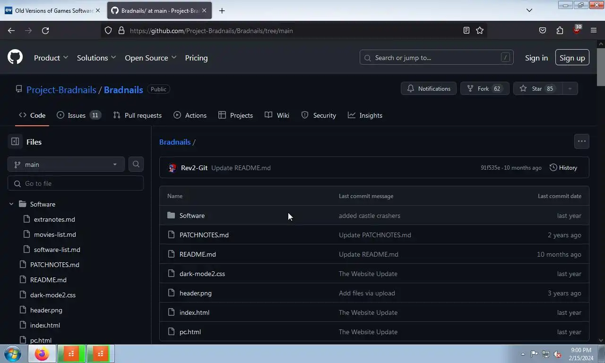Click the Sign in link
This screenshot has width=605, height=363.
click(536, 58)
